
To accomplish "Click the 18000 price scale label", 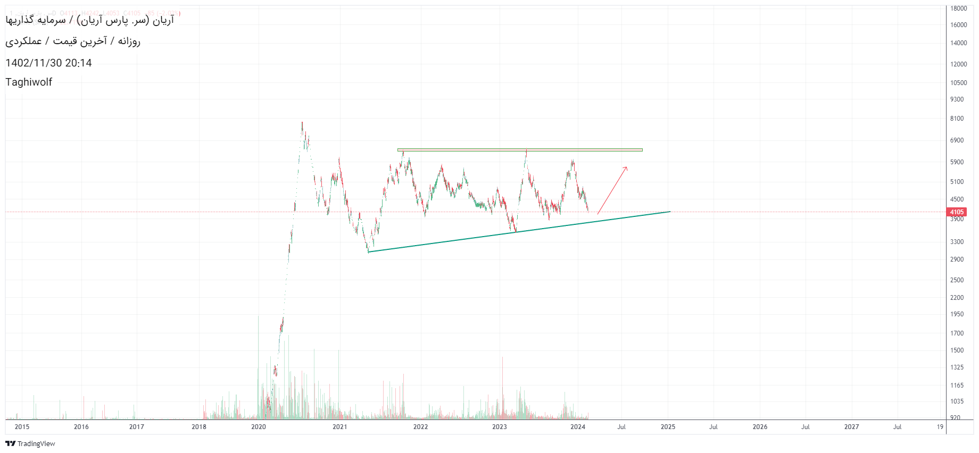I will (958, 9).
